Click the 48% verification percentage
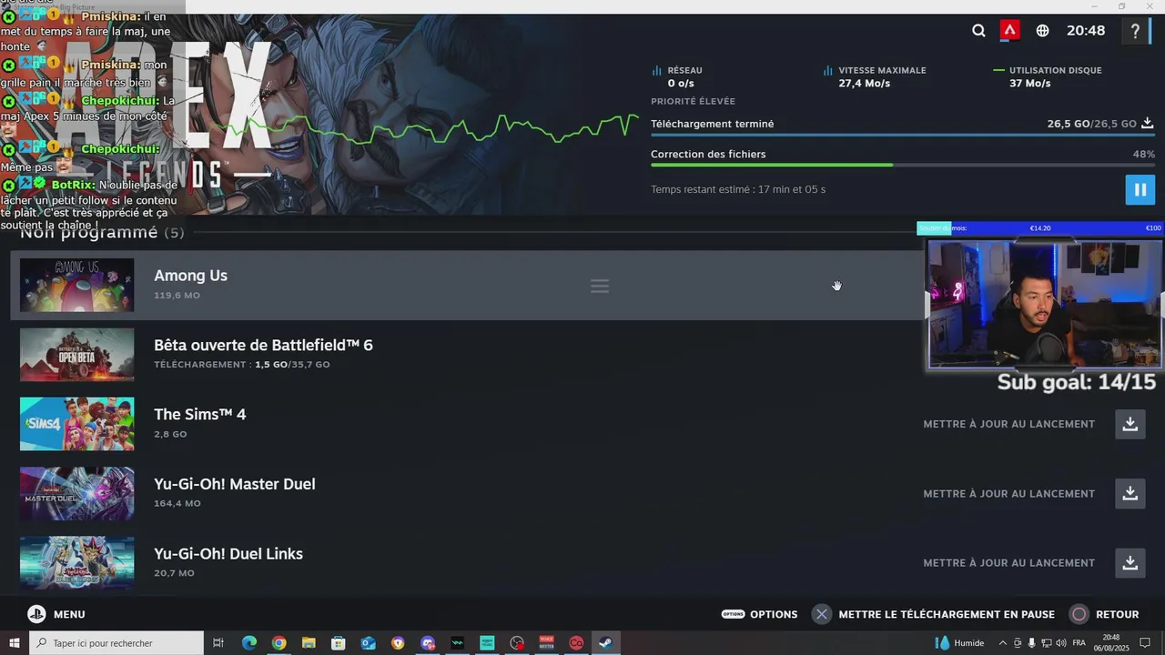The width and height of the screenshot is (1165, 655). (1143, 154)
